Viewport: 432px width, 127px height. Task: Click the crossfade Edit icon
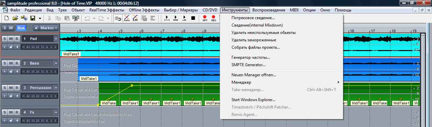[x=135, y=18]
